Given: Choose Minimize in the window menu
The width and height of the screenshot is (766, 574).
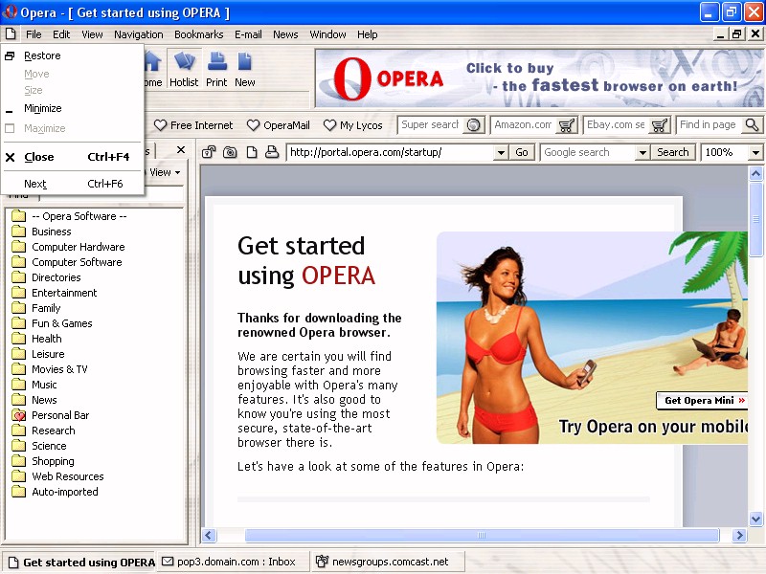Looking at the screenshot, I should pyautogui.click(x=73, y=108).
